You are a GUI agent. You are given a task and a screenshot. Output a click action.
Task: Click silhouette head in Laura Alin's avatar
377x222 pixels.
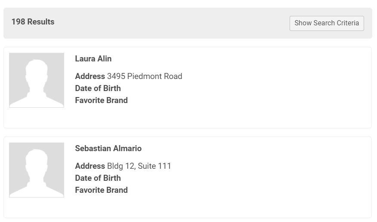(x=37, y=69)
